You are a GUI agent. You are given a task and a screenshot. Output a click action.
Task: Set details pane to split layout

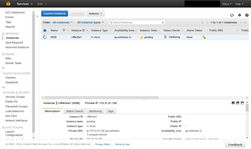(238, 103)
